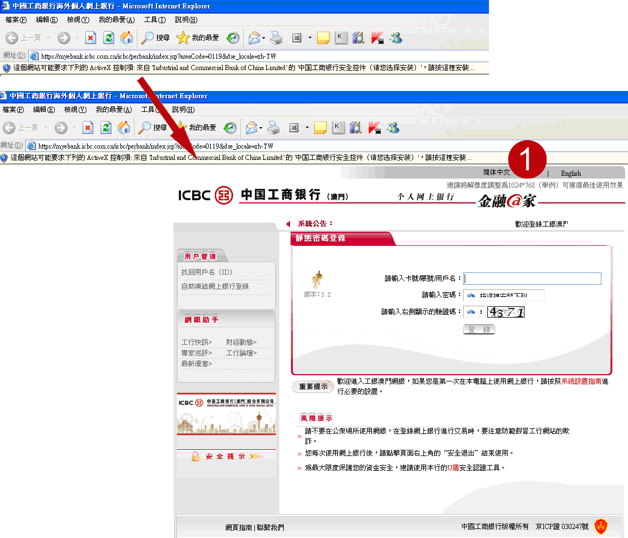Image resolution: width=628 pixels, height=538 pixels.
Task: Click the 安全提示 banner with the lock icon
Action: 227,457
